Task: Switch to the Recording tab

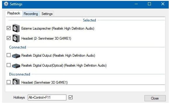Action: click(31, 14)
